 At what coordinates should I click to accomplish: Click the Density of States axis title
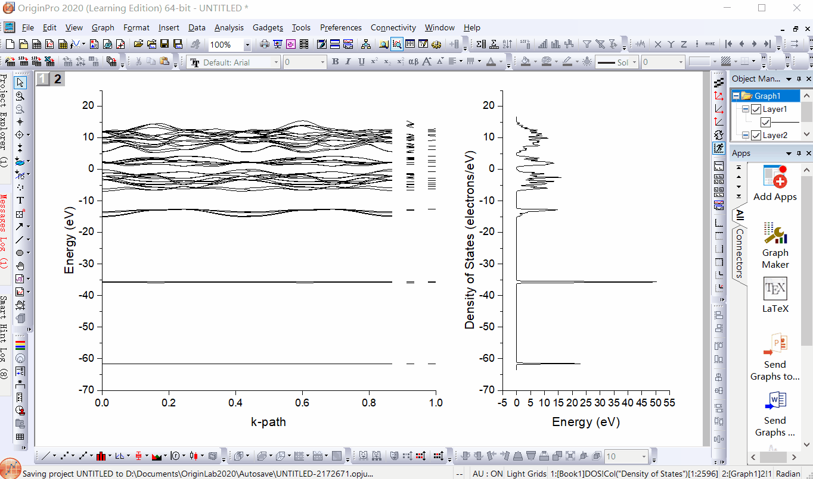[470, 239]
